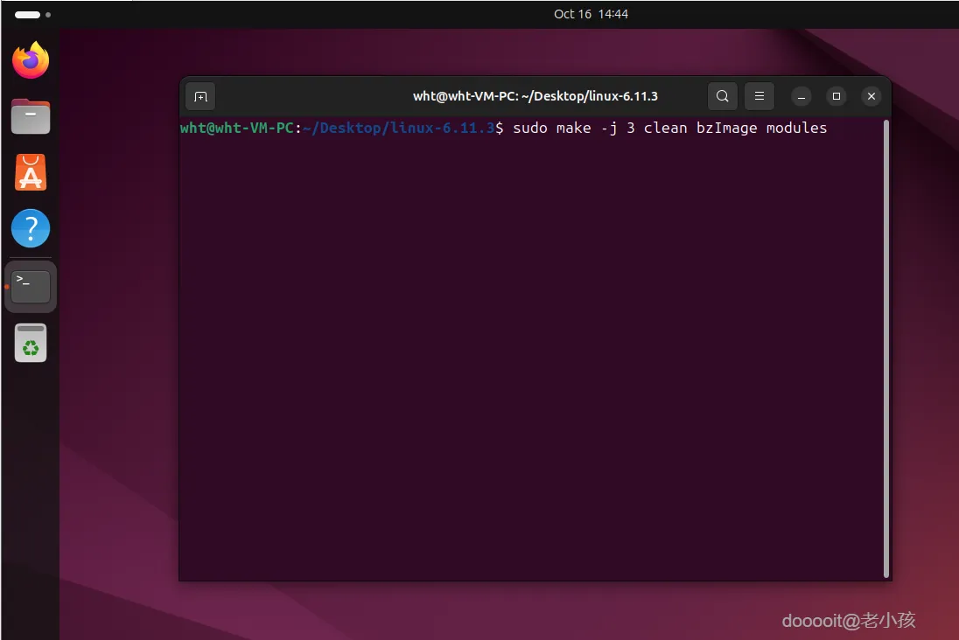
Task: Open the Trash in dock
Action: [x=31, y=343]
